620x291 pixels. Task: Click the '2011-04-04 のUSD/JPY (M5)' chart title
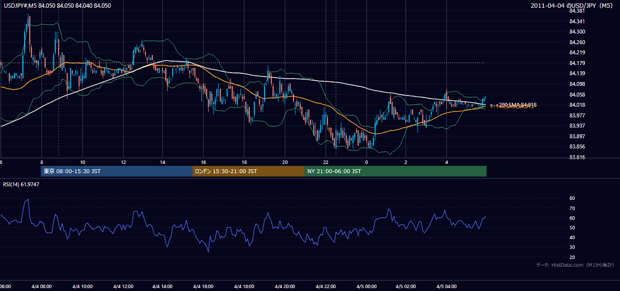coord(572,5)
